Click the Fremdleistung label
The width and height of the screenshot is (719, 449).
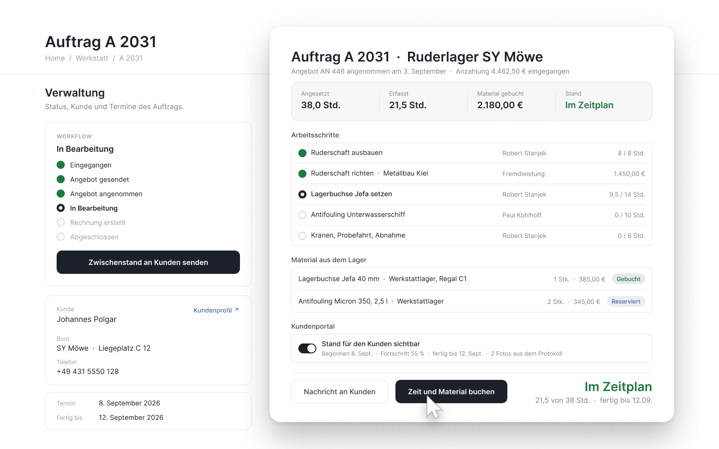pyautogui.click(x=524, y=174)
